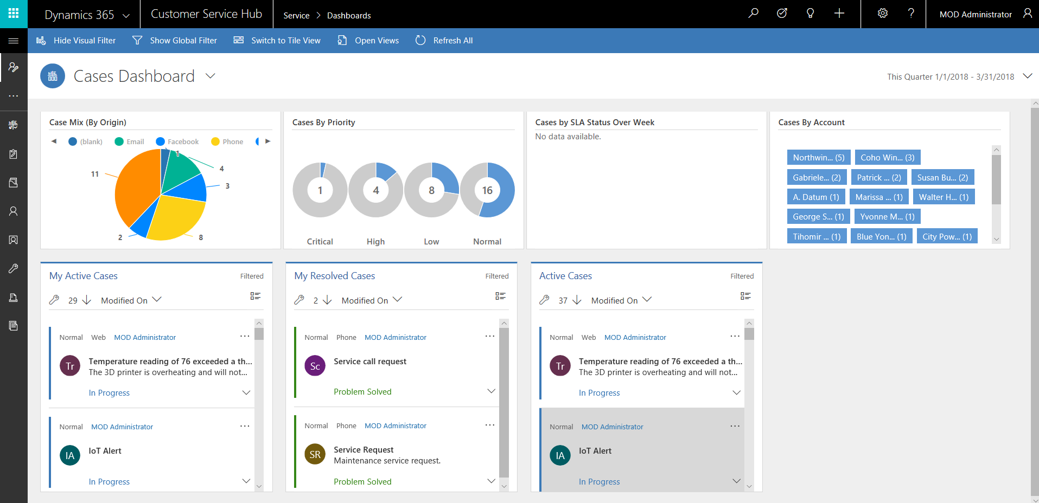1039x503 pixels.
Task: Open the contacts person icon in sidebar
Action: coord(14,211)
